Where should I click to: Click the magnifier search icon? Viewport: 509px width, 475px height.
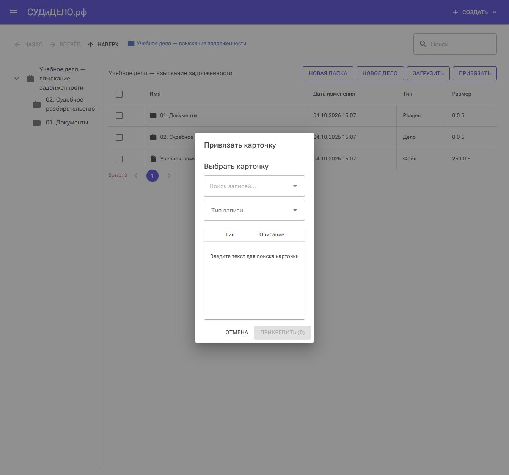(423, 44)
